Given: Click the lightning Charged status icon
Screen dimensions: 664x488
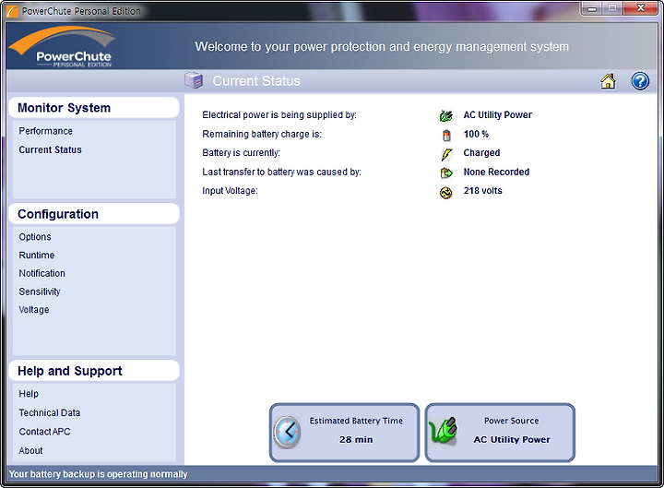Looking at the screenshot, I should click(446, 154).
